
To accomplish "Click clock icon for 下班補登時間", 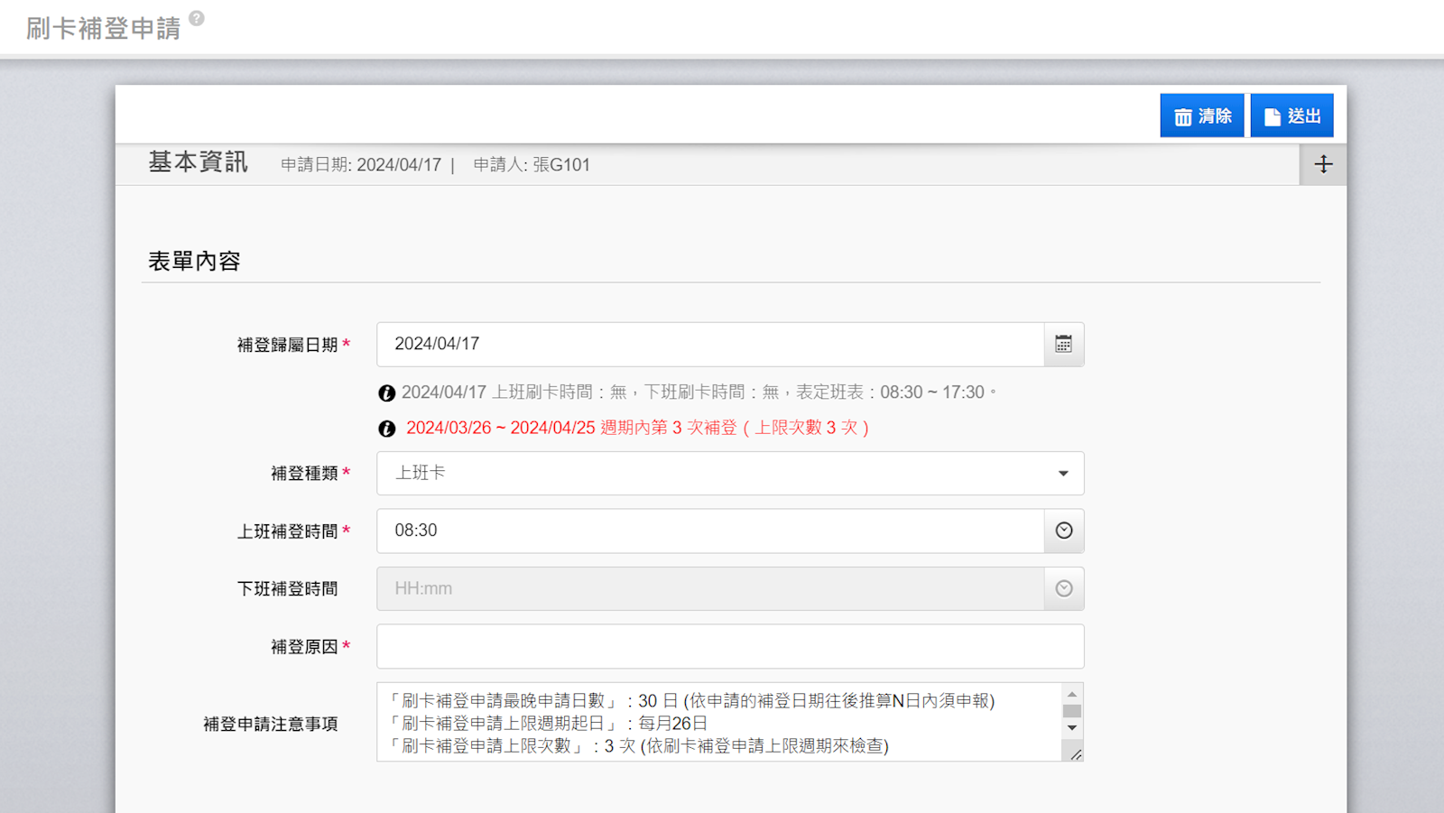I will coord(1064,588).
